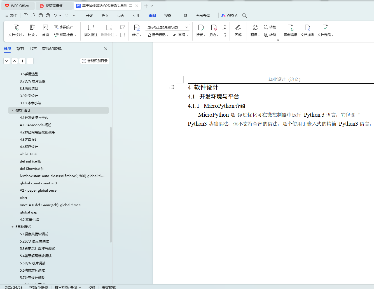Viewport: 374px width, 289px height.
Task: Open the 会员专享 ribbon tab
Action: coord(203,15)
